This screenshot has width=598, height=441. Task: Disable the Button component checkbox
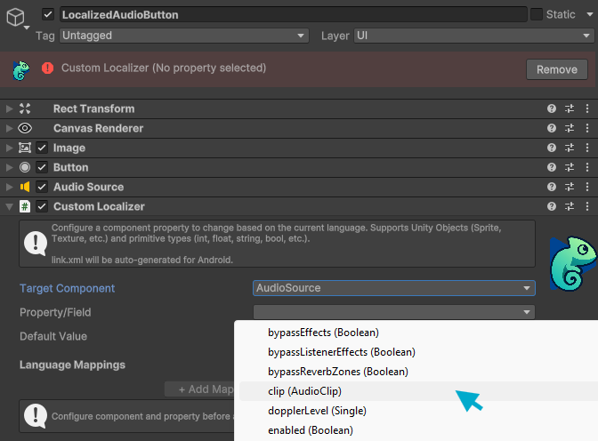42,167
